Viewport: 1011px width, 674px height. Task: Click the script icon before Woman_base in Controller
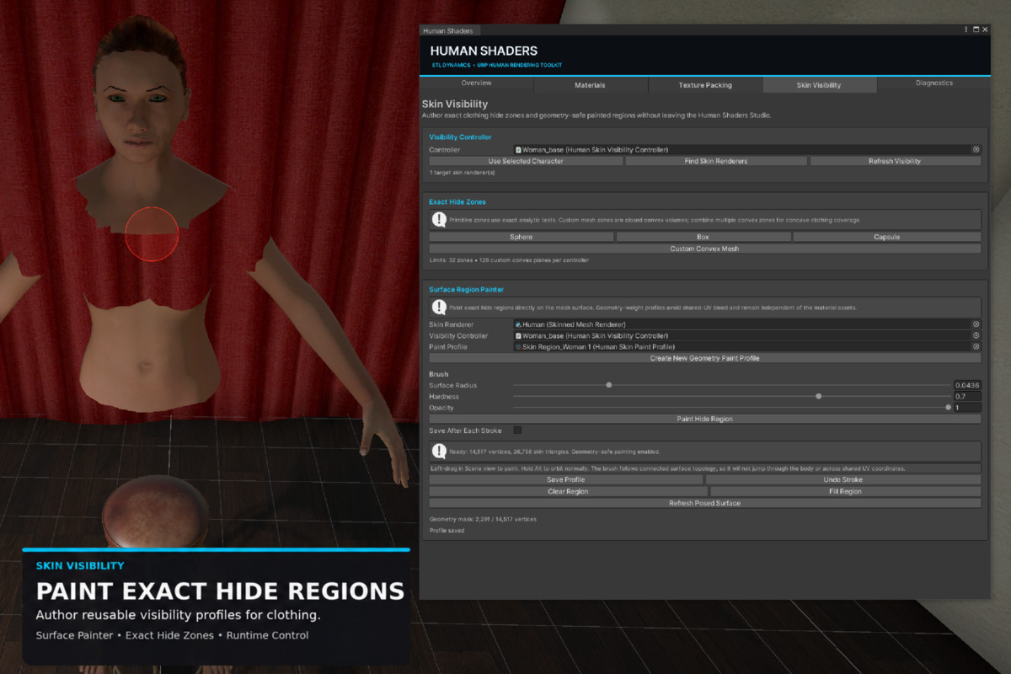click(518, 149)
